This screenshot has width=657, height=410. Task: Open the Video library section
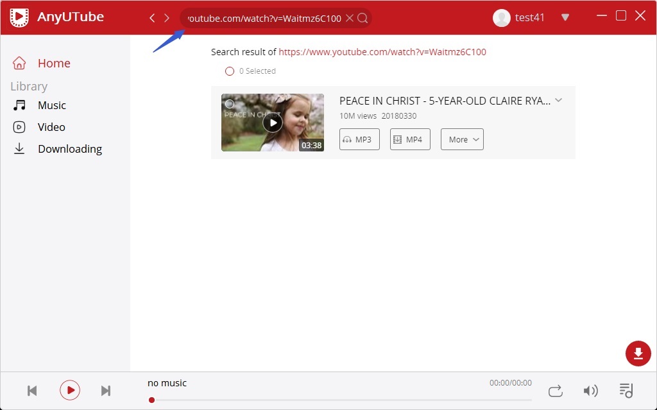click(x=51, y=126)
